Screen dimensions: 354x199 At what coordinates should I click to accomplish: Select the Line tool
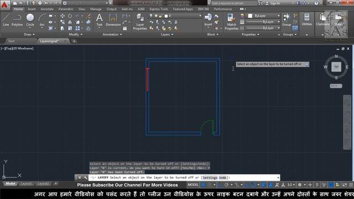(6, 20)
